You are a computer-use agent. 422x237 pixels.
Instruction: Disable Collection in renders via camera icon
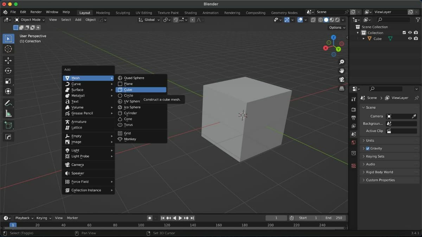coord(416,33)
